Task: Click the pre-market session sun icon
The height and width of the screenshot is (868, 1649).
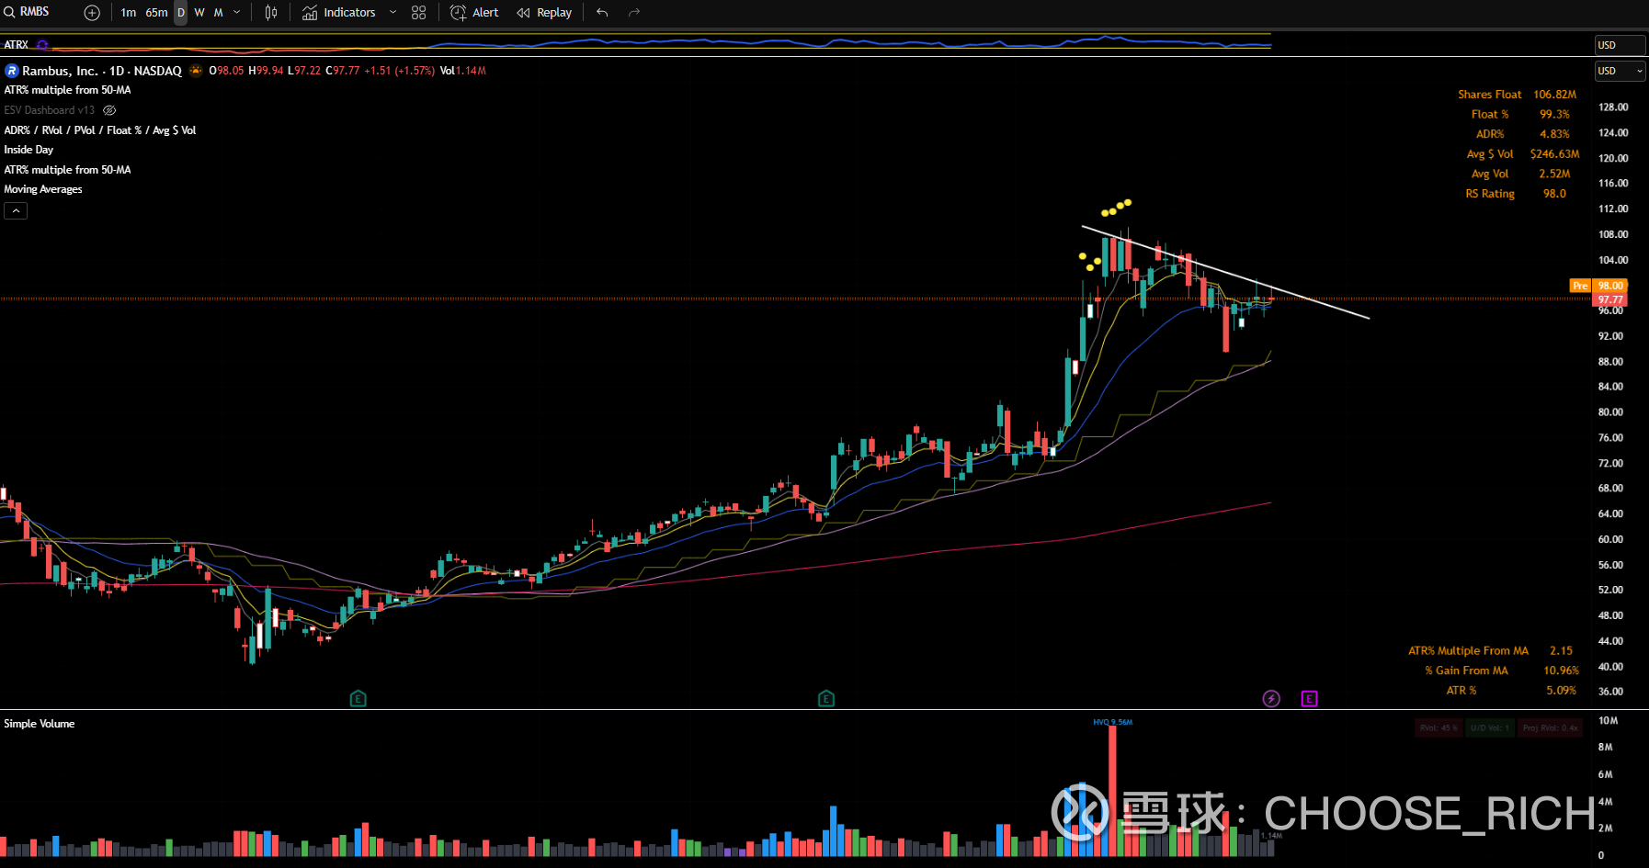Action: [x=196, y=71]
